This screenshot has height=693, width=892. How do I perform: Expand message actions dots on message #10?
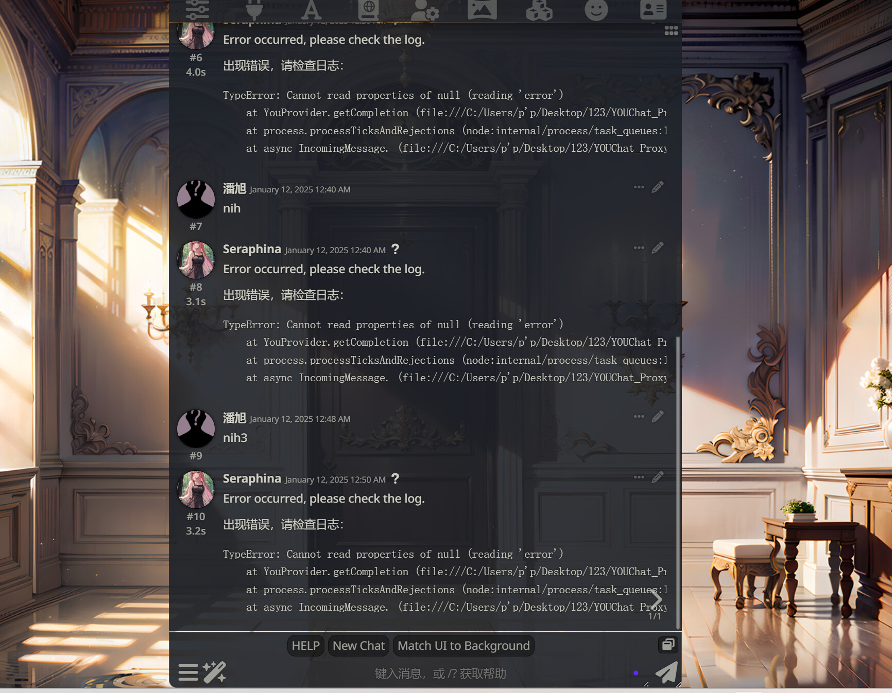click(x=639, y=477)
